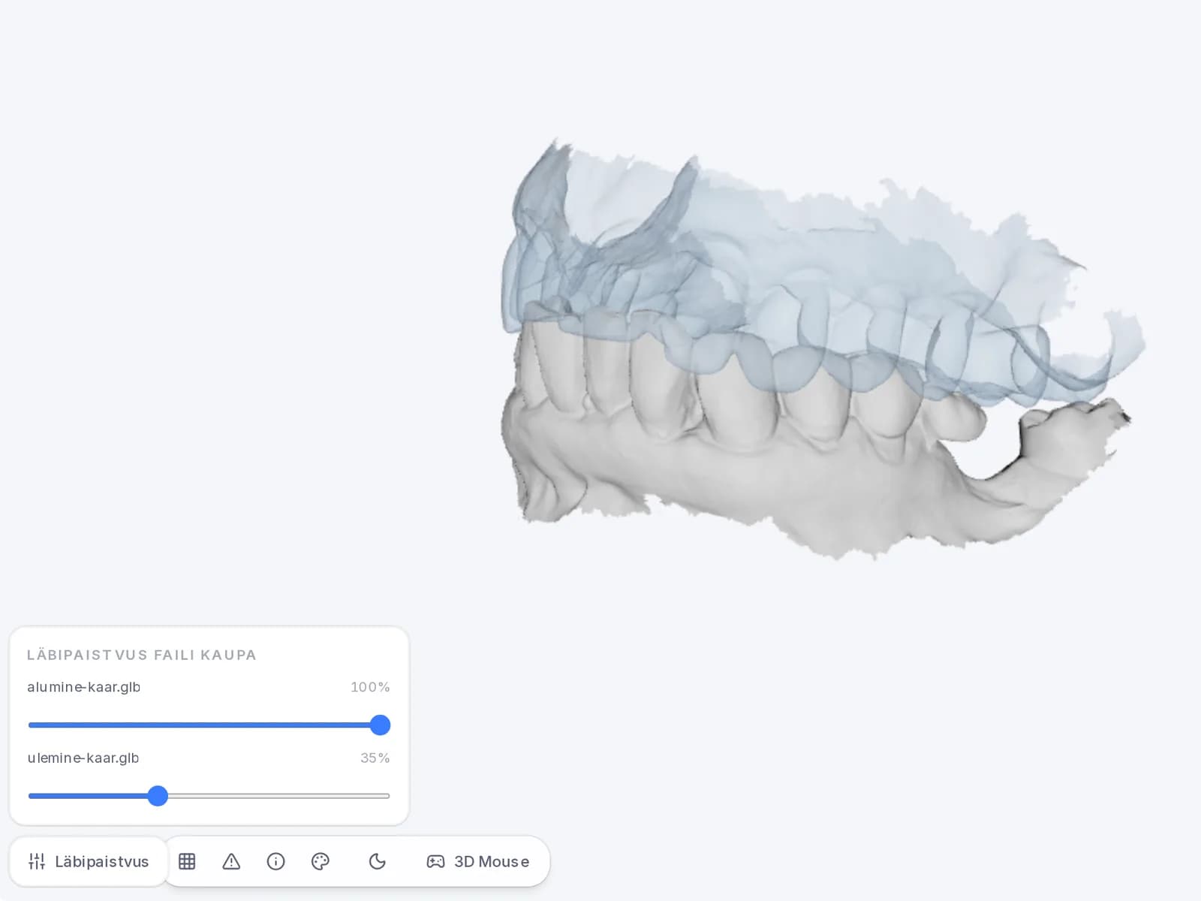Switch to dark mode with moon icon
1201x901 pixels.
[377, 861]
